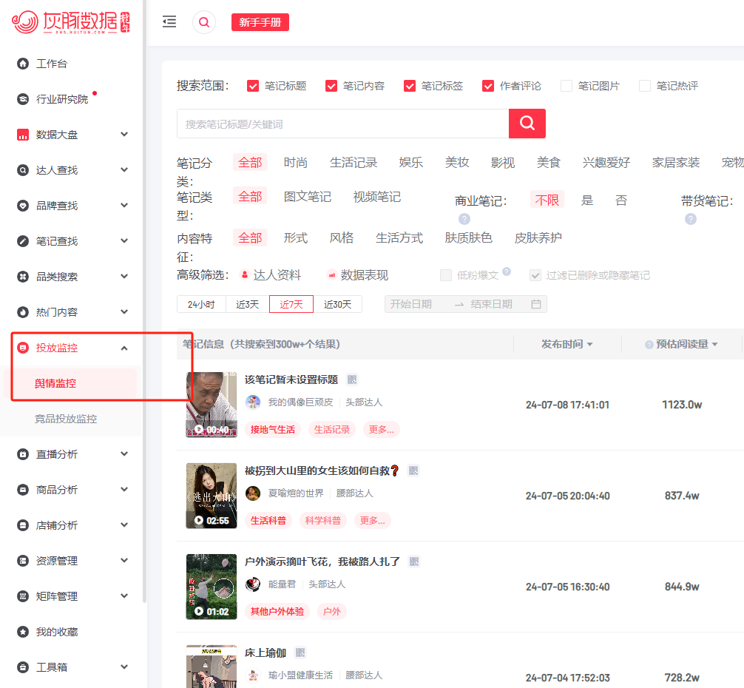Open the 工作台 home icon
Image resolution: width=744 pixels, height=688 pixels.
coord(23,64)
